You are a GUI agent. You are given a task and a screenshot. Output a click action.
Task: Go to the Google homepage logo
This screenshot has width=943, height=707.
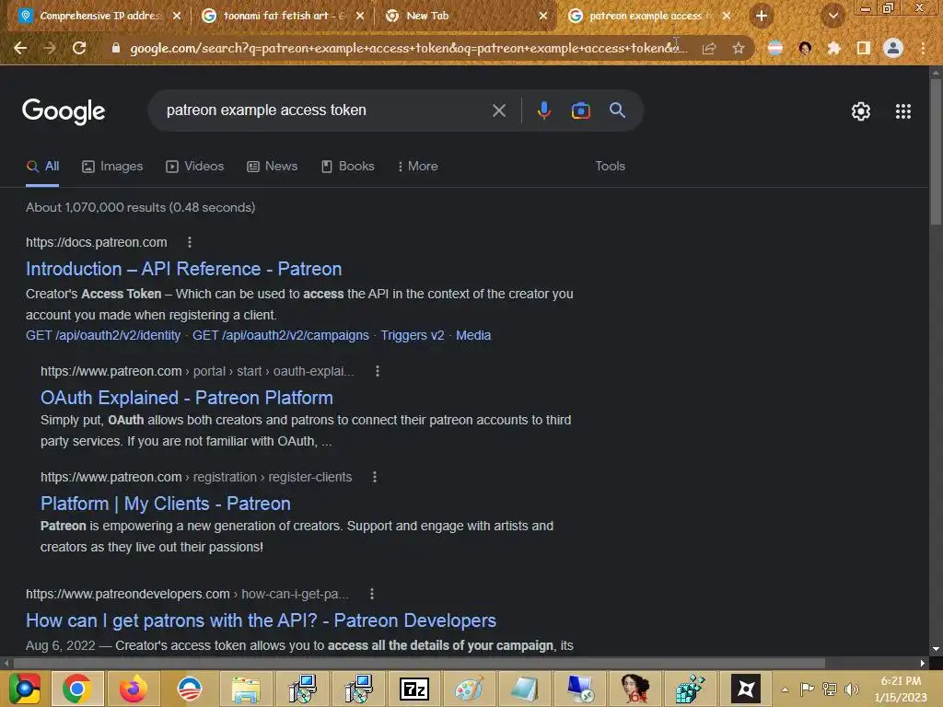point(64,111)
